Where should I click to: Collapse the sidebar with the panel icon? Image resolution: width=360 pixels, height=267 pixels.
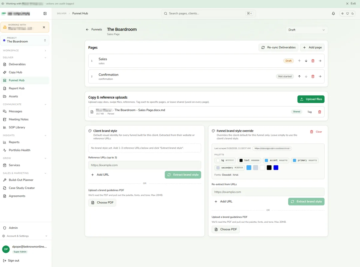(45, 13)
